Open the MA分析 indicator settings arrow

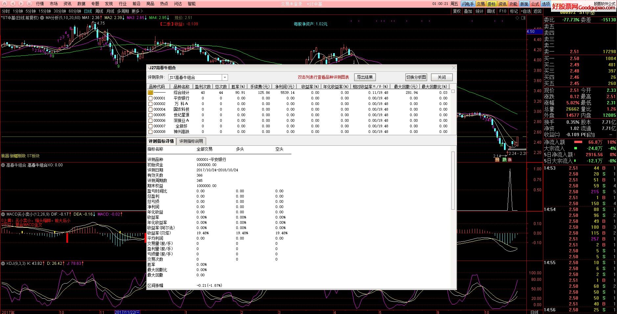click(x=42, y=18)
